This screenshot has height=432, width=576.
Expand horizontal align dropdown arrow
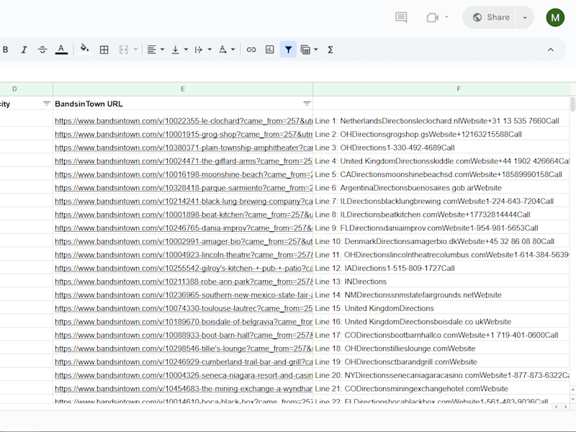click(x=162, y=50)
